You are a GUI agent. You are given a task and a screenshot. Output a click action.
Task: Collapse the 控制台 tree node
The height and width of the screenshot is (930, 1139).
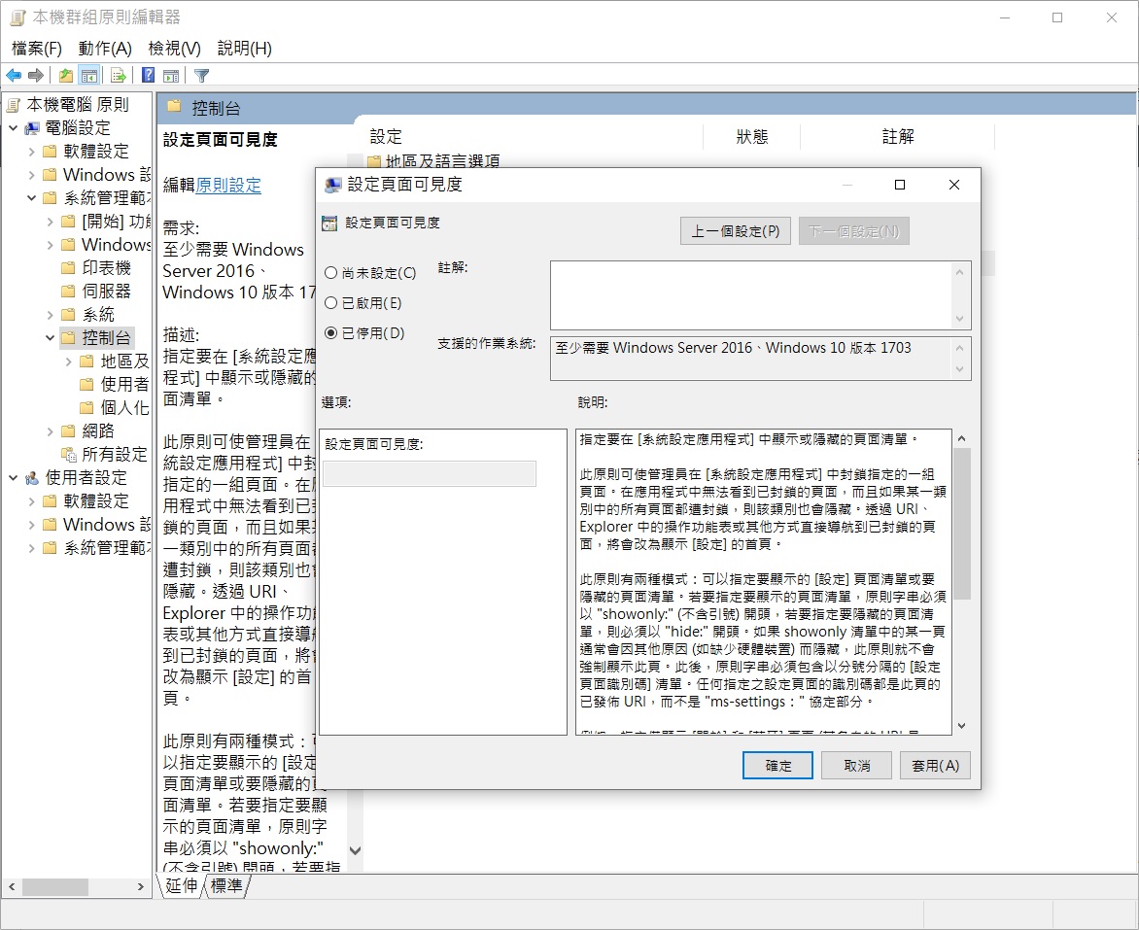tap(51, 338)
